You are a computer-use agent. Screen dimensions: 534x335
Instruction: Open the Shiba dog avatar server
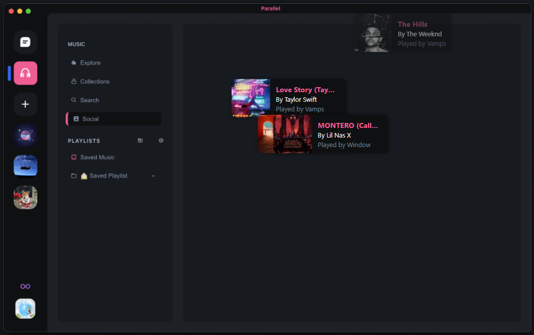(x=25, y=197)
